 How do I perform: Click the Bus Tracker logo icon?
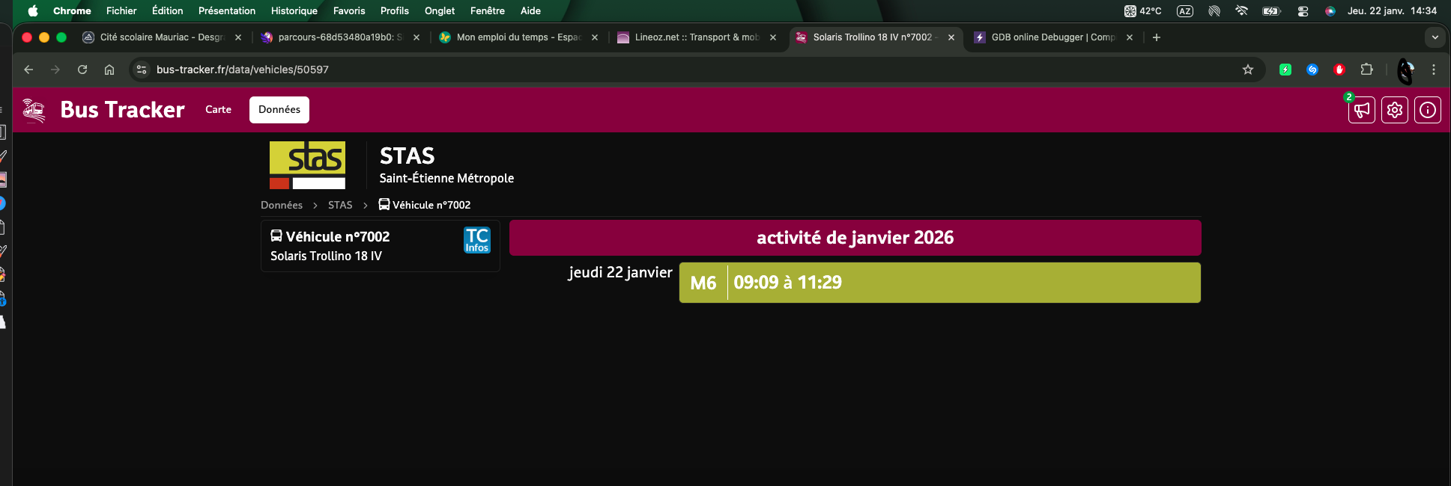point(34,110)
